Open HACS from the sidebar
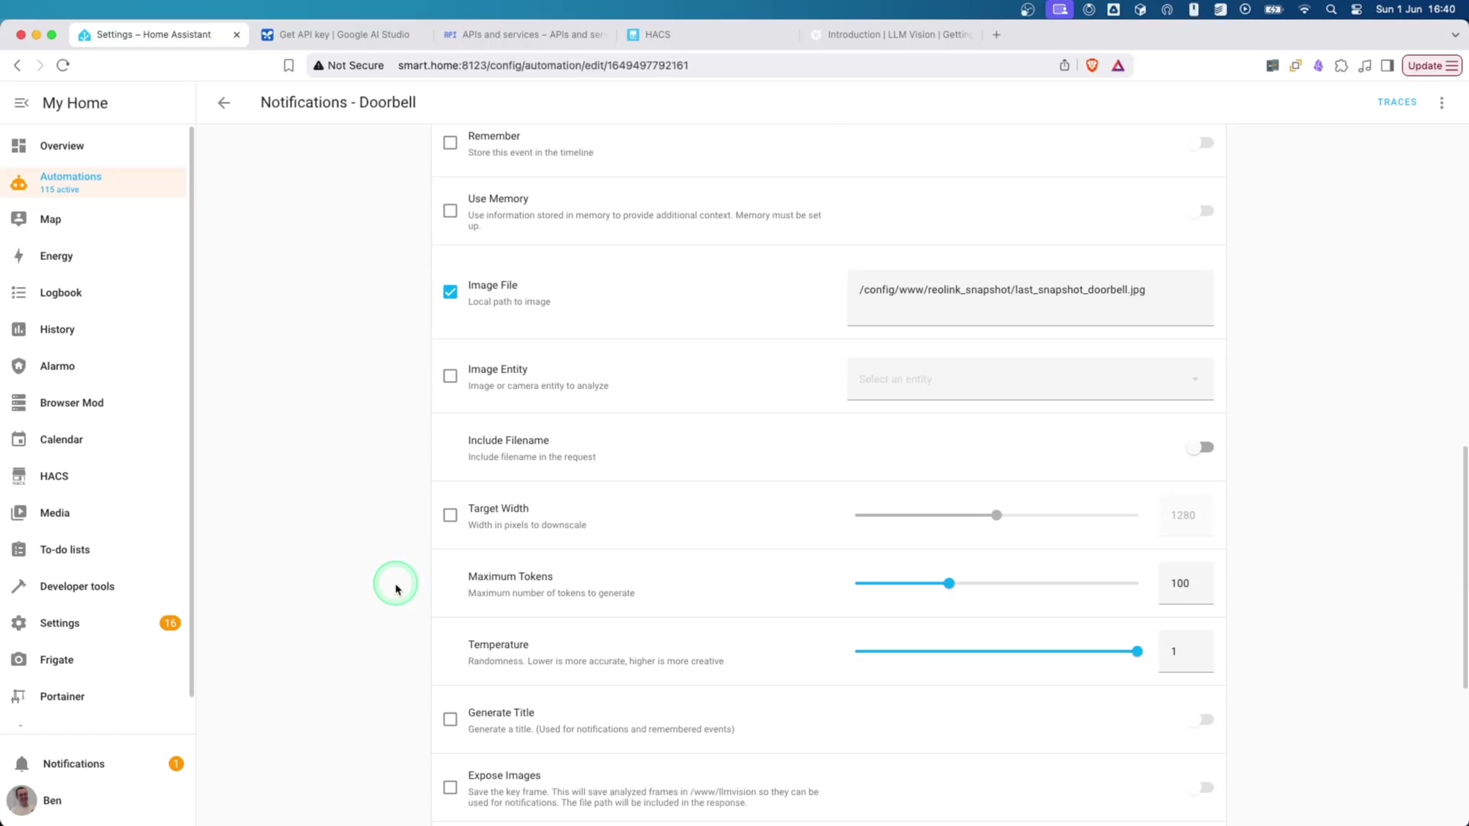 (x=54, y=476)
